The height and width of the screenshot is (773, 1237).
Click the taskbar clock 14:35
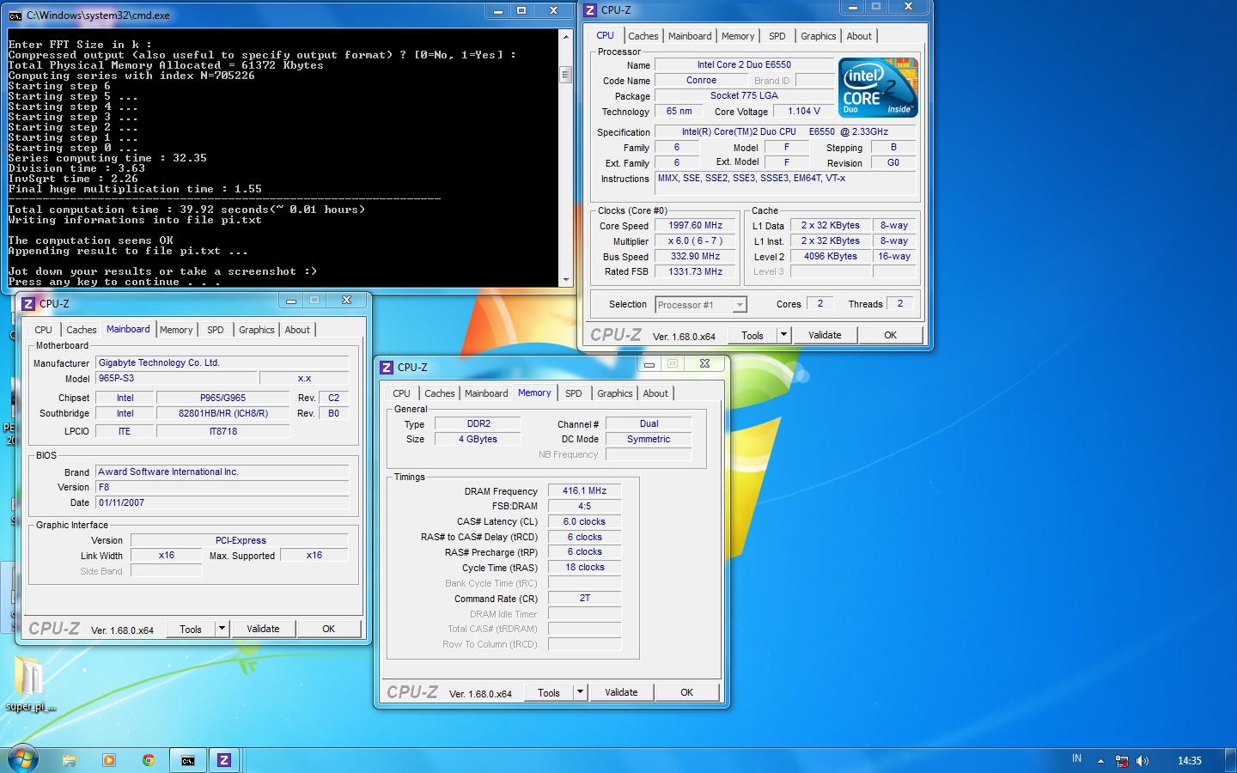click(x=1190, y=761)
